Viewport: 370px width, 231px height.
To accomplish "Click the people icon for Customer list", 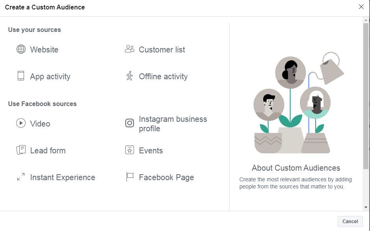I will coord(130,49).
